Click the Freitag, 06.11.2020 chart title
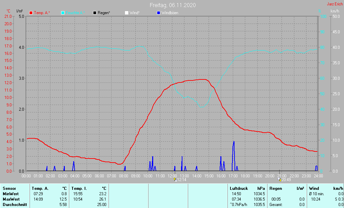 [x=173, y=5]
